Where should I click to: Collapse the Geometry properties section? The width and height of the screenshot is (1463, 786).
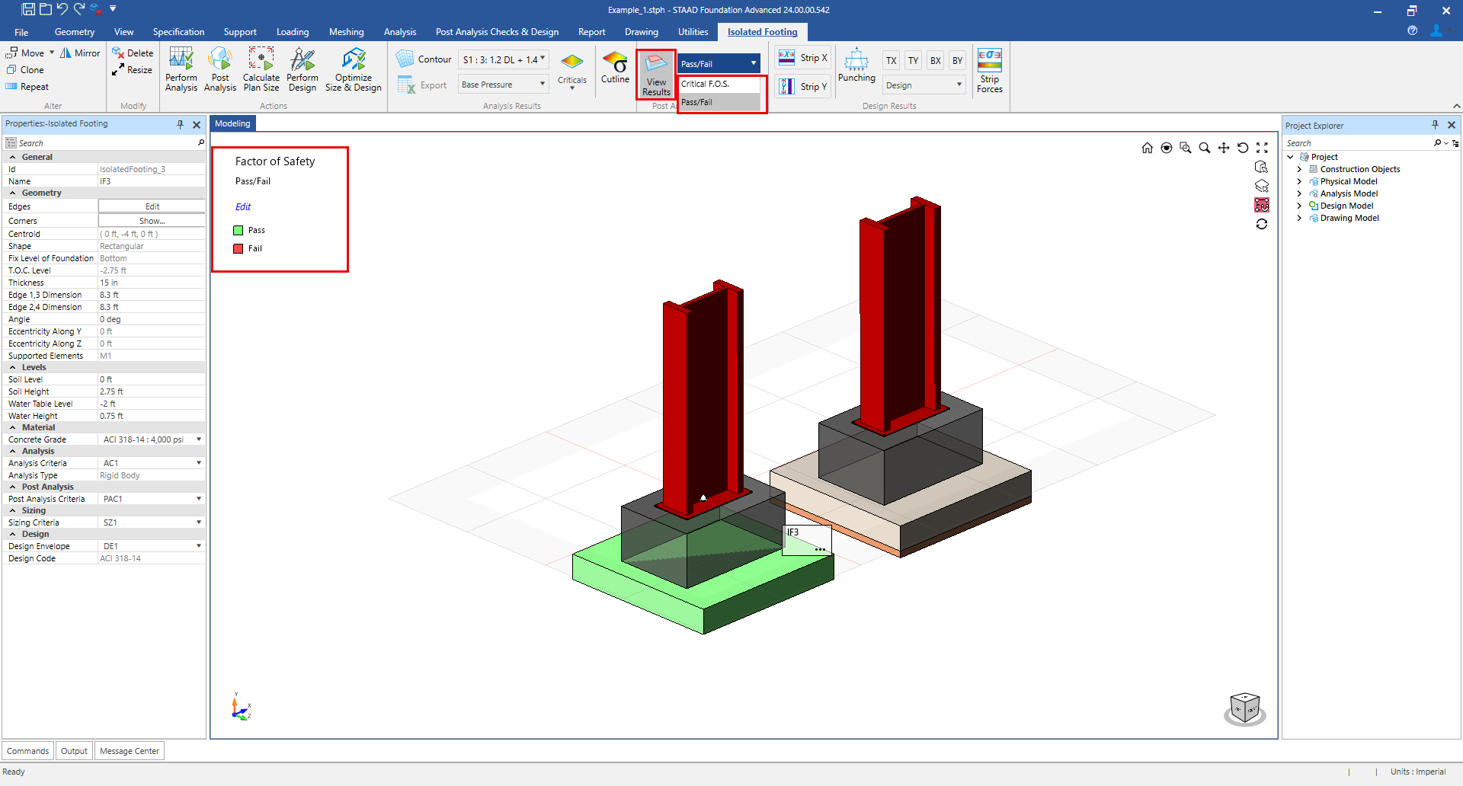(12, 193)
